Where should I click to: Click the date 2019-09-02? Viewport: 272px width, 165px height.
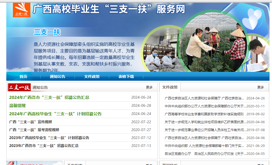(256, 114)
